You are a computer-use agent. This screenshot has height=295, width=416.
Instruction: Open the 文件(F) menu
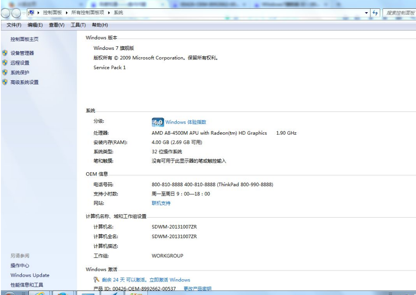(14, 25)
